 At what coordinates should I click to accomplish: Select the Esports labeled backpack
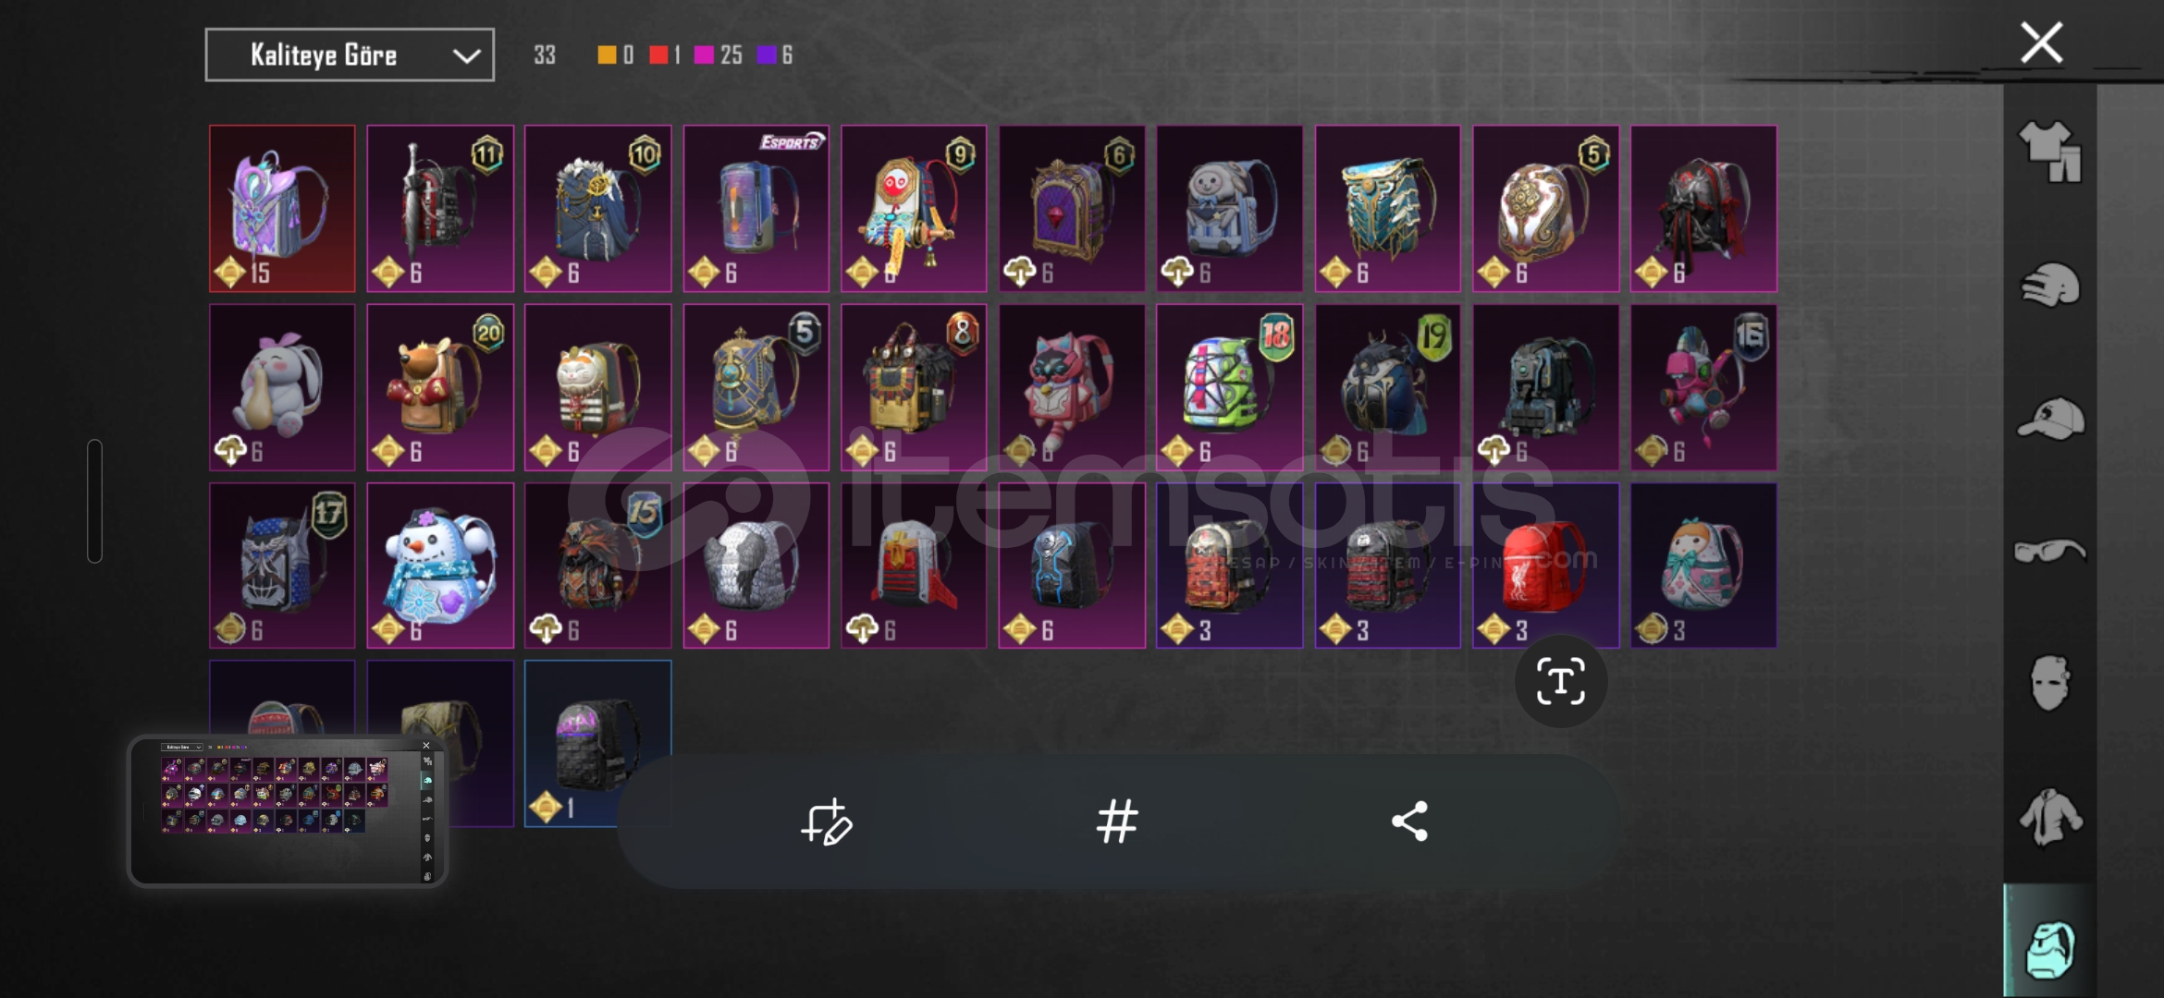point(756,208)
